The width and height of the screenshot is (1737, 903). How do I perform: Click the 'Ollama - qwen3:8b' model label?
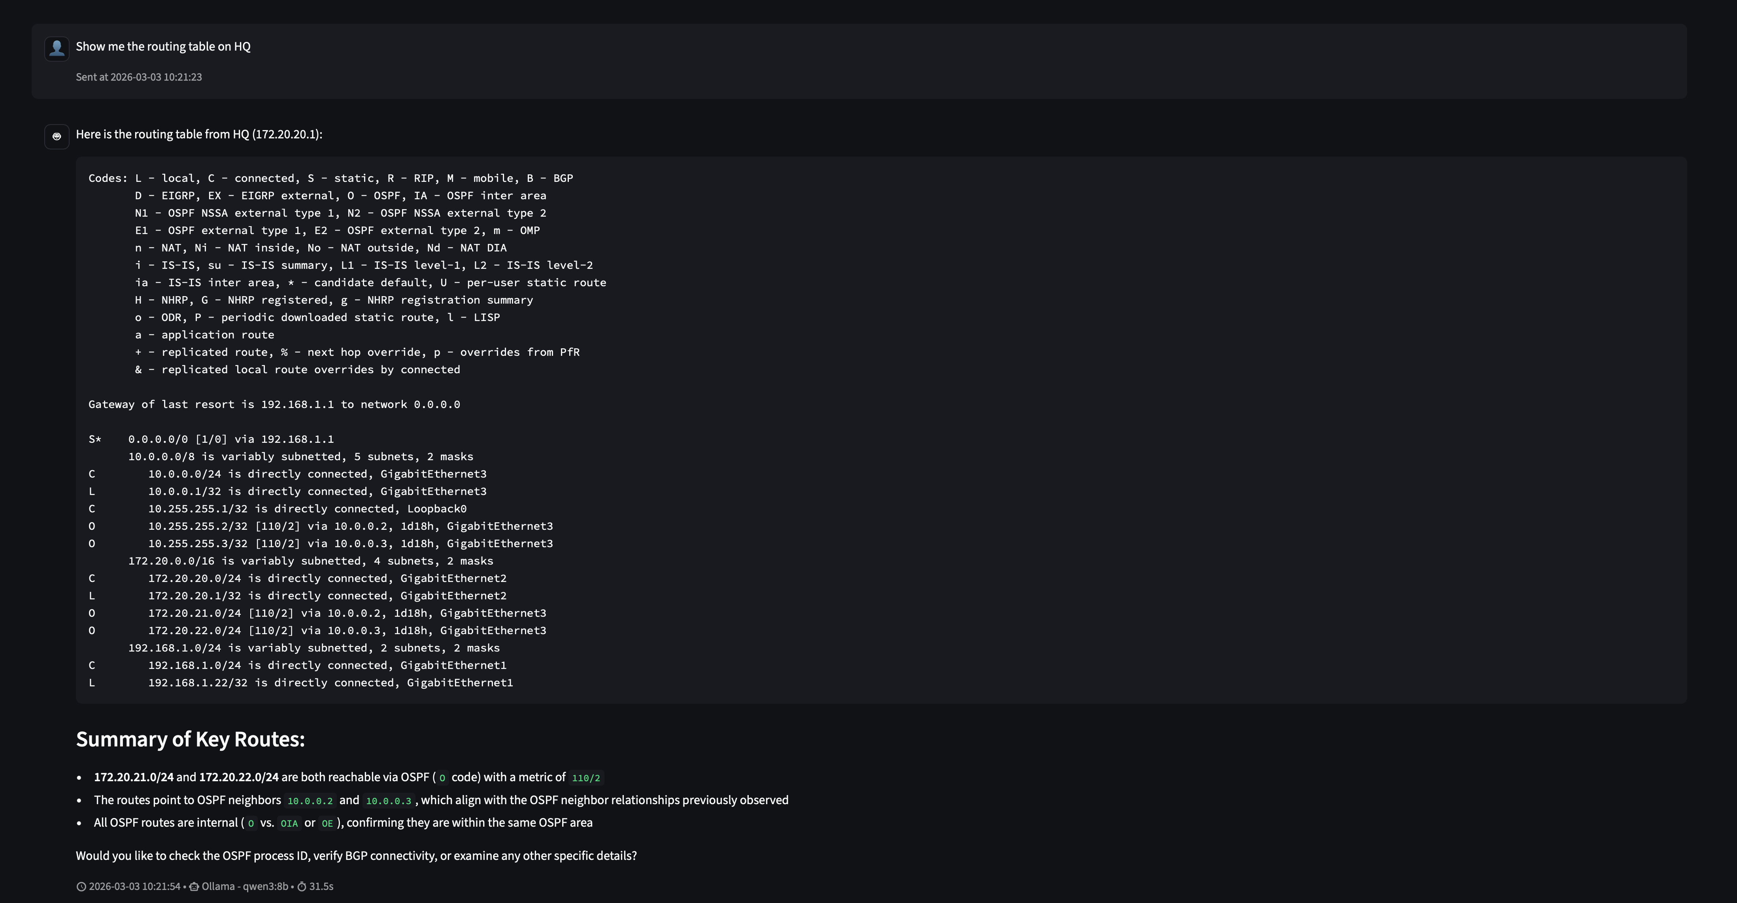coord(245,887)
